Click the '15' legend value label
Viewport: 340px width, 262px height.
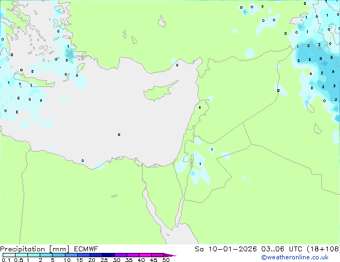click(x=79, y=260)
